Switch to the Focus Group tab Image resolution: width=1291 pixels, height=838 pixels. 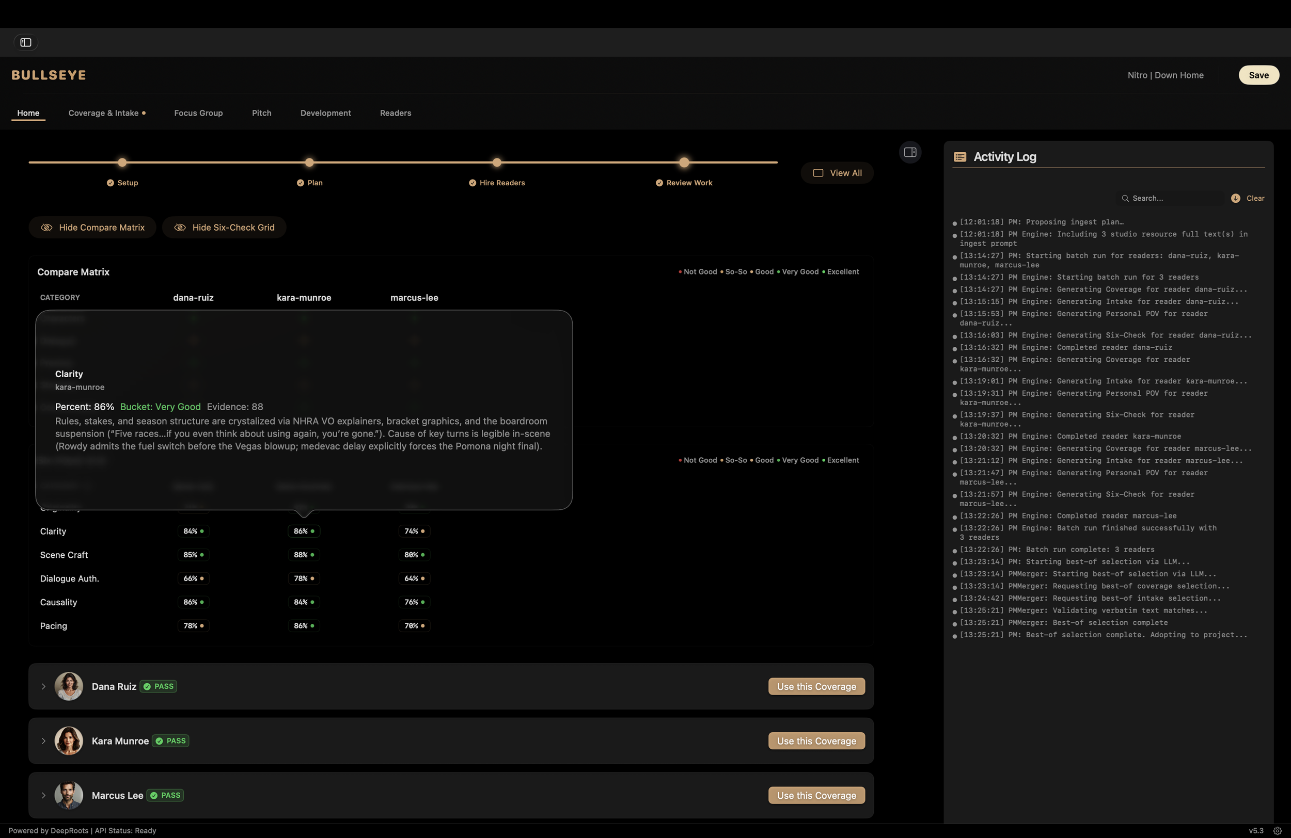[x=198, y=112]
